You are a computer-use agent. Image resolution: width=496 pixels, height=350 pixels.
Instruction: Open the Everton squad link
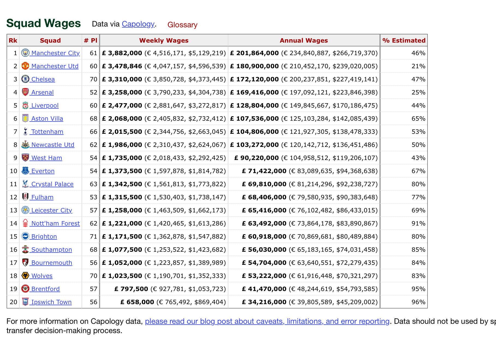43,171
